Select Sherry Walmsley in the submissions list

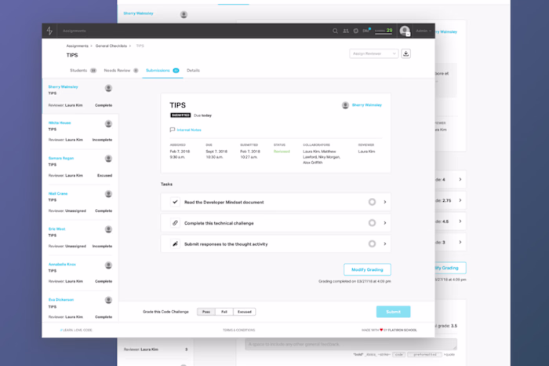(80, 96)
